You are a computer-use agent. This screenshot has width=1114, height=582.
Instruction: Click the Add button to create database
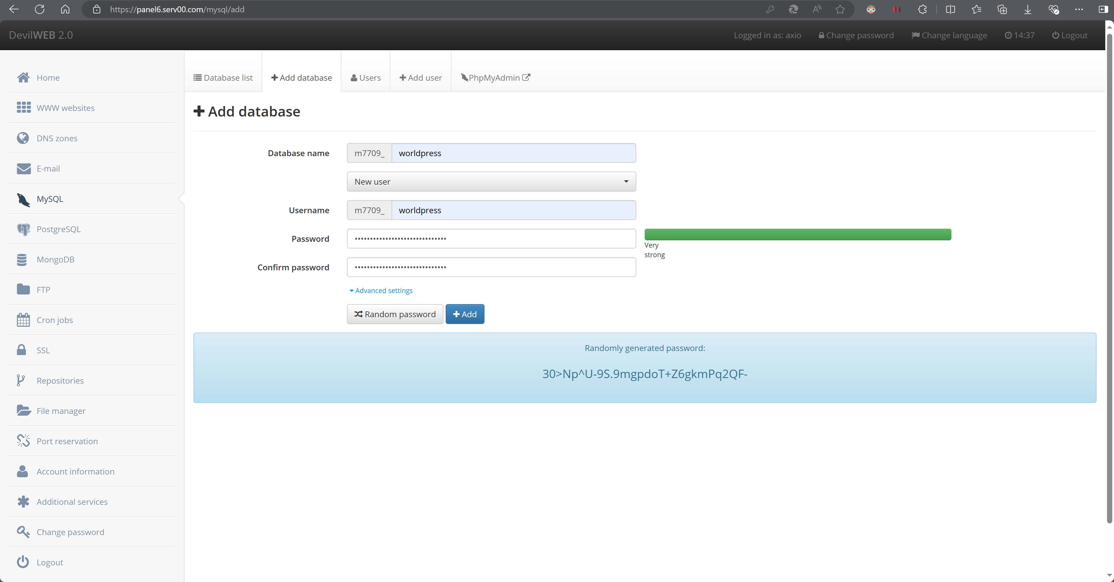click(x=465, y=314)
